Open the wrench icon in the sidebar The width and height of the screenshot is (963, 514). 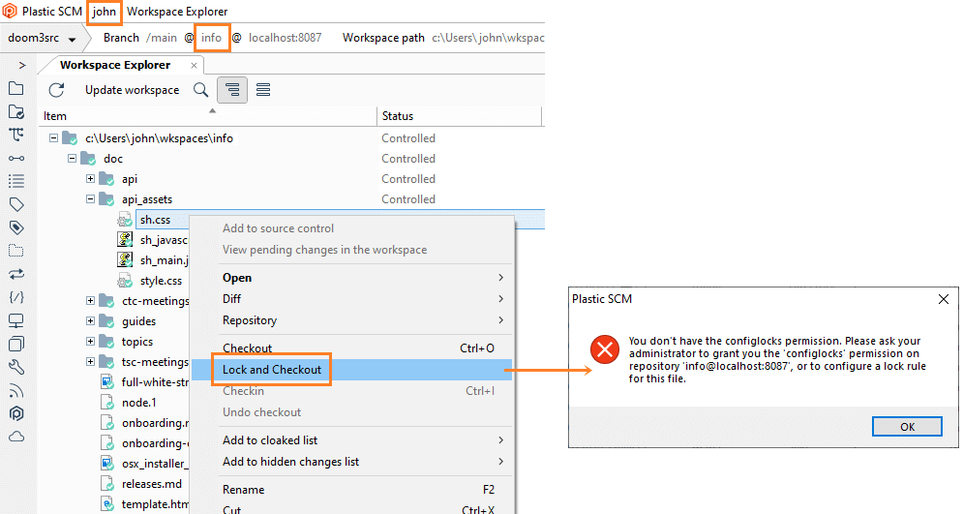click(15, 367)
